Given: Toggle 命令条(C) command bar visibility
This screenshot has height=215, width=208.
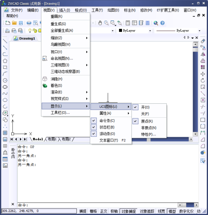Looking at the screenshot, I should (111, 121).
